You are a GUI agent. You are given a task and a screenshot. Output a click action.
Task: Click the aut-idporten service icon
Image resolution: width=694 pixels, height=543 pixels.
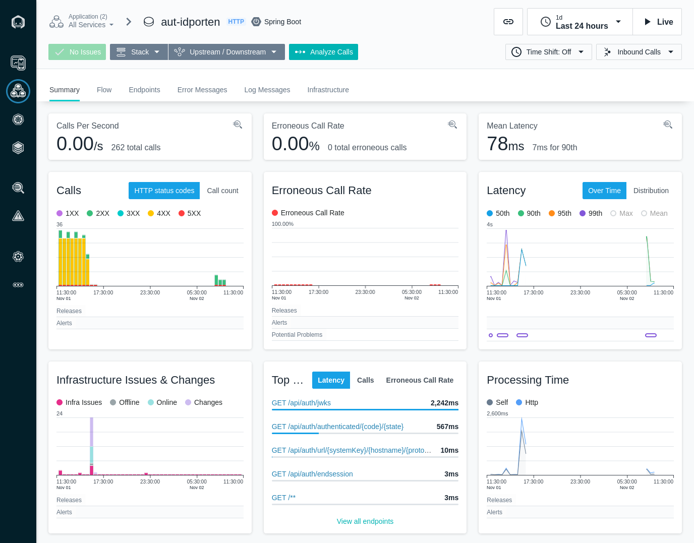click(x=149, y=22)
